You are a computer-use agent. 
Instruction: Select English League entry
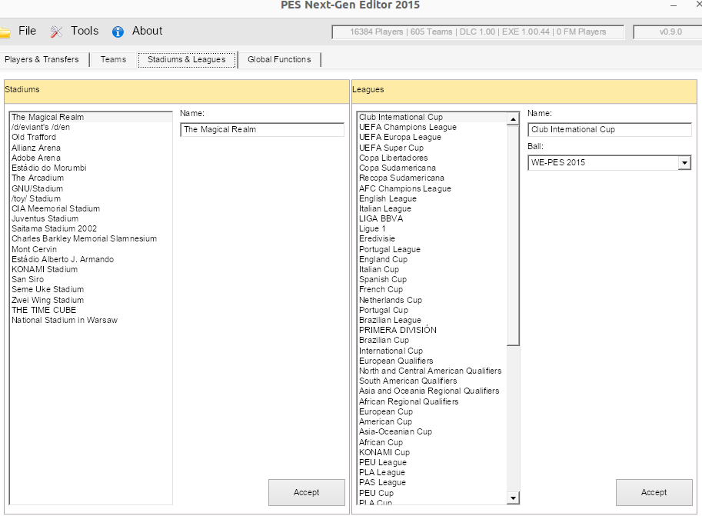point(432,198)
